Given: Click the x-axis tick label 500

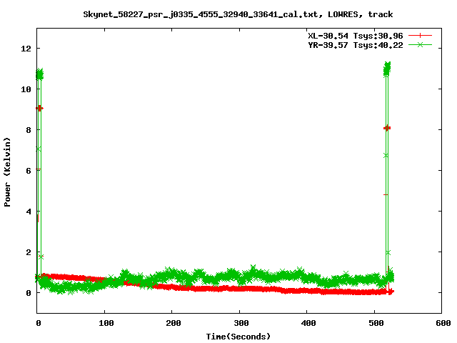Looking at the screenshot, I should (x=376, y=323).
